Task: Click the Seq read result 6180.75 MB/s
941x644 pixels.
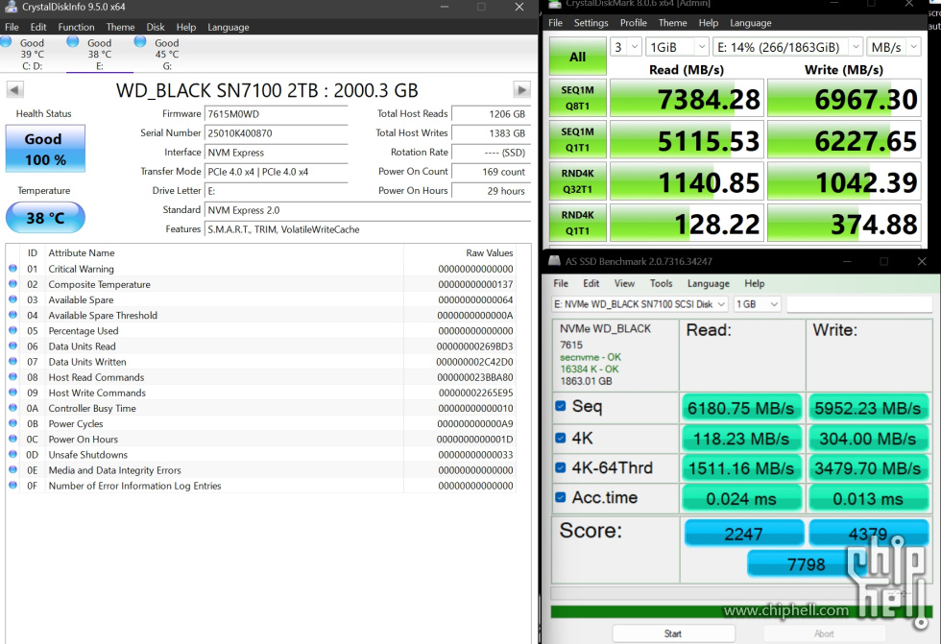Action: [741, 408]
